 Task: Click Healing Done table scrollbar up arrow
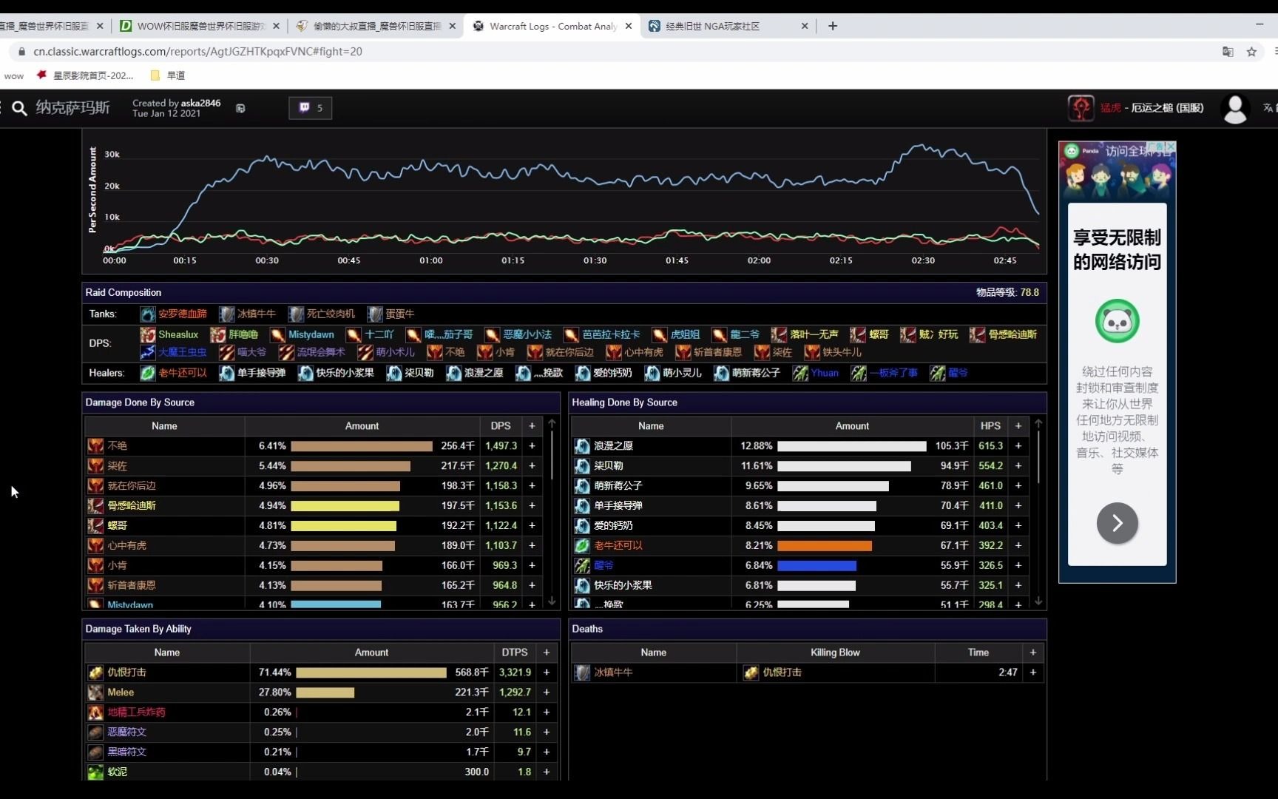pos(1038,424)
